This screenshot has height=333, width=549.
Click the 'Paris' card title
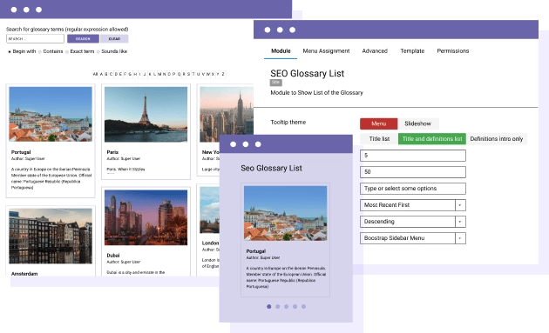click(112, 152)
